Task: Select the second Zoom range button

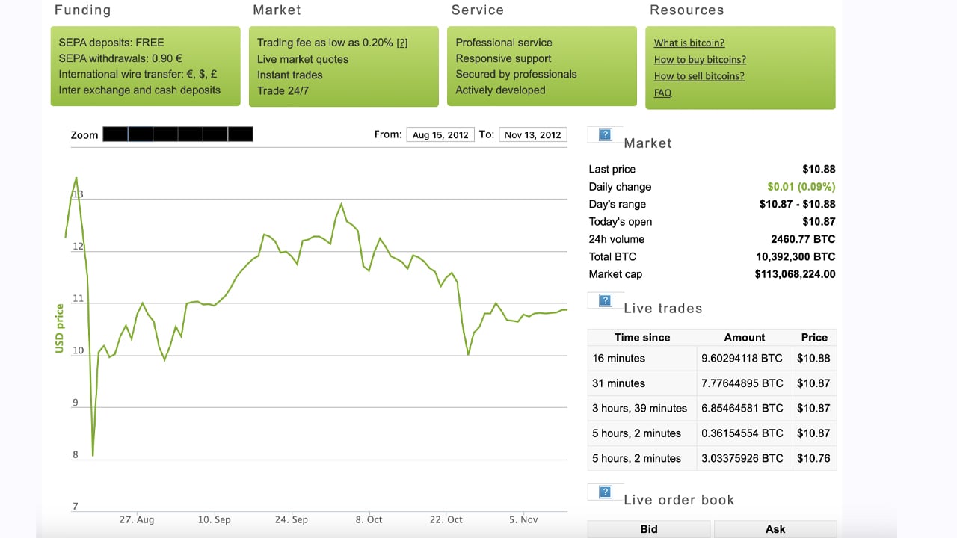Action: [x=141, y=134]
